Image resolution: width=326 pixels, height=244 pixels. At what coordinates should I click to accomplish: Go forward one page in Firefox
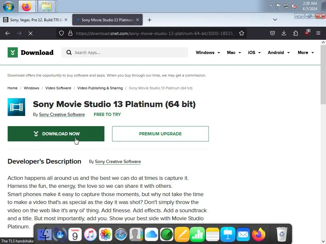19,33
